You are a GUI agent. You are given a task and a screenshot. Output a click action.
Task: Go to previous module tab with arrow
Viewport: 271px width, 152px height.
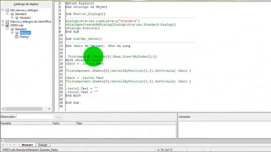point(7,145)
